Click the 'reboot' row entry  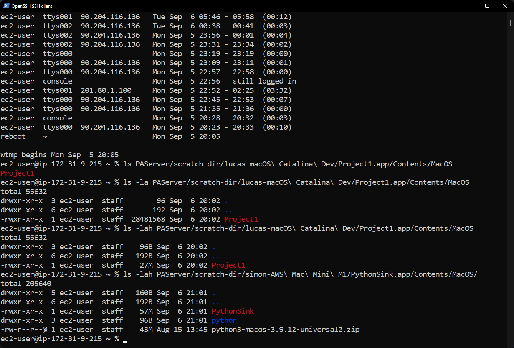[13, 136]
